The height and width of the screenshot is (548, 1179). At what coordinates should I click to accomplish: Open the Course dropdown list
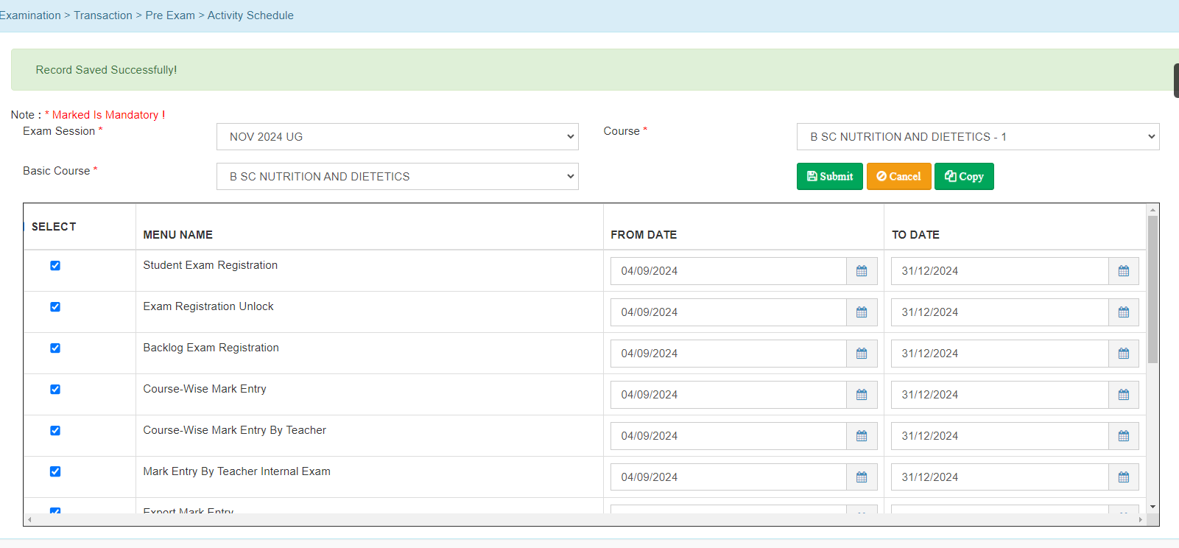977,137
